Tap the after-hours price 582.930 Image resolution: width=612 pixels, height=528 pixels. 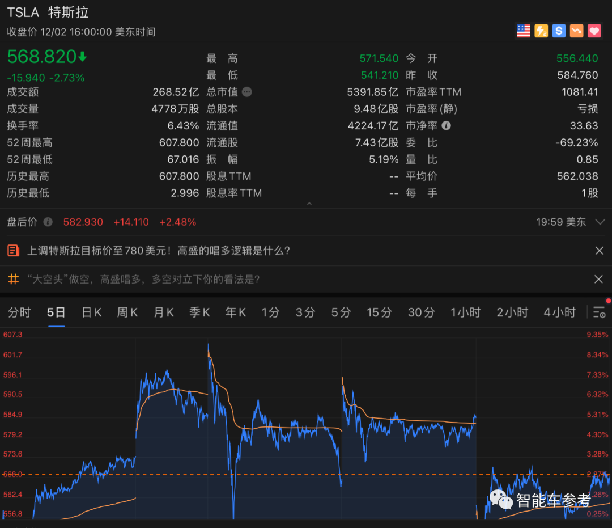click(83, 222)
